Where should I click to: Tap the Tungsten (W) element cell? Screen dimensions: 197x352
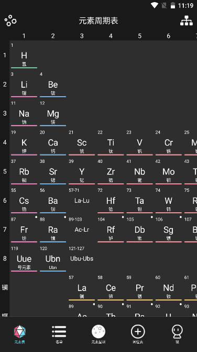(x=168, y=201)
